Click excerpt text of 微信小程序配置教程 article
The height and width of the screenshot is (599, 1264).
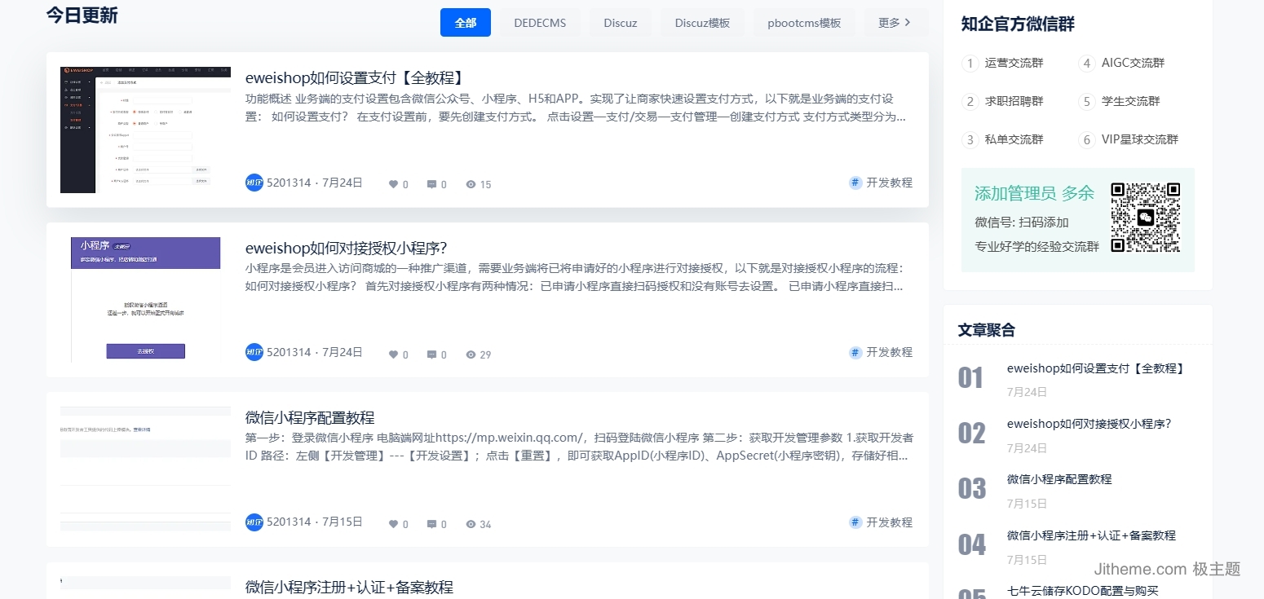579,447
